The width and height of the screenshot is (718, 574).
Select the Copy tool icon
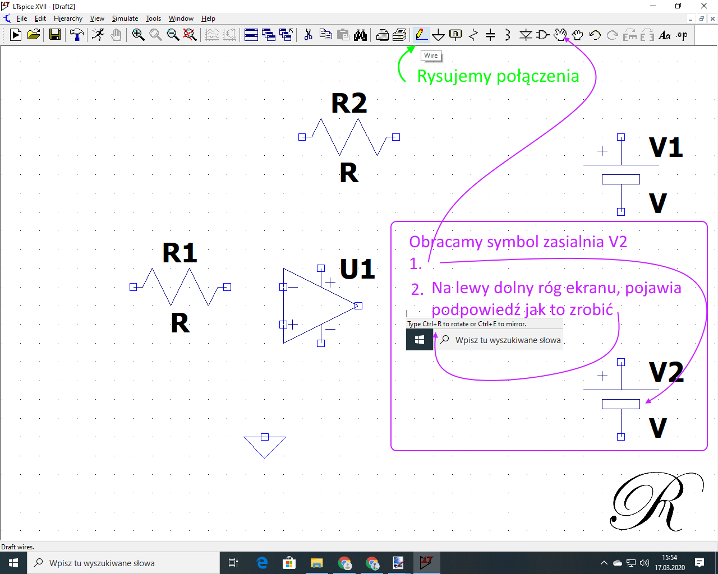click(x=325, y=35)
